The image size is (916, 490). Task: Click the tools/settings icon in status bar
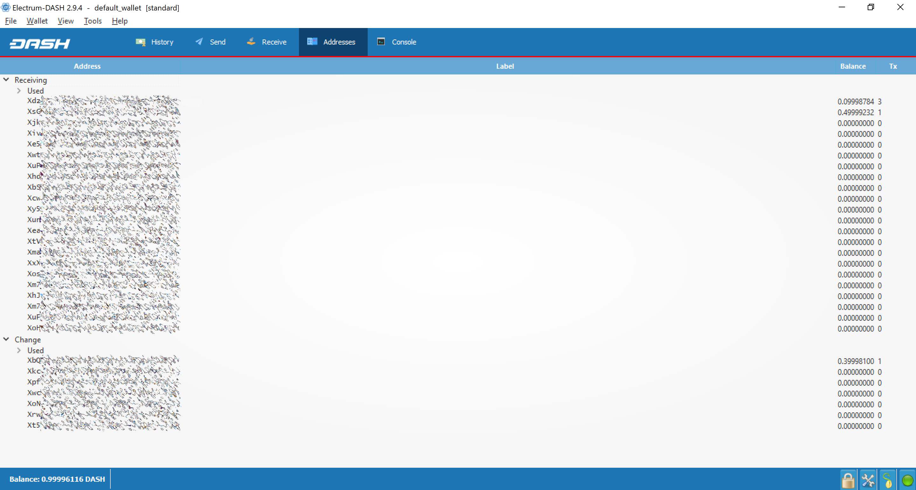point(868,479)
